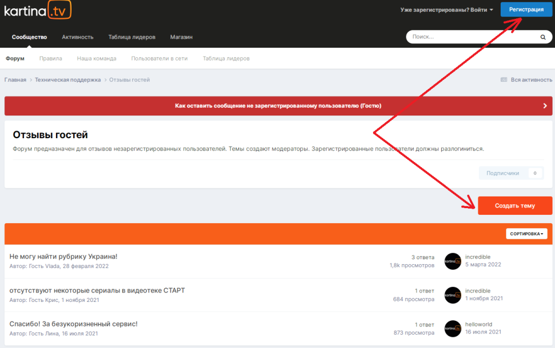
Task: Switch to the Активность tab
Action: point(78,37)
